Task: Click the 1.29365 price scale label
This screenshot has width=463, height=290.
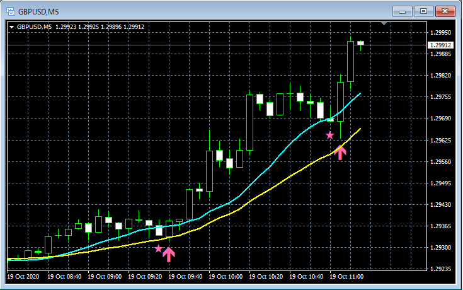Action: [x=441, y=226]
